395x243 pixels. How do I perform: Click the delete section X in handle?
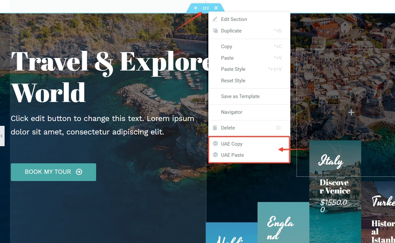216,8
